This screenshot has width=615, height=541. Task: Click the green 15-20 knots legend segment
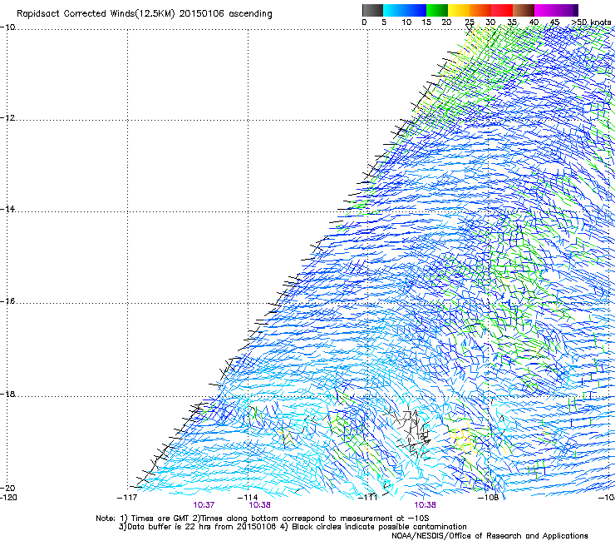[437, 10]
